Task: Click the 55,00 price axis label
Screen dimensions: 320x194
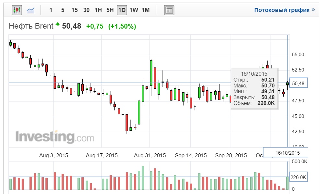Action: point(298,55)
